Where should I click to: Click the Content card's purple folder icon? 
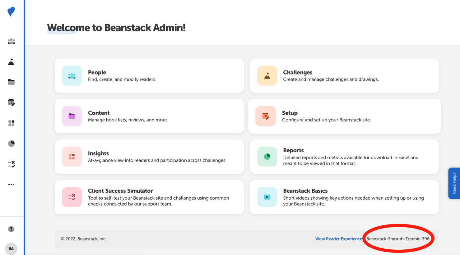click(72, 116)
